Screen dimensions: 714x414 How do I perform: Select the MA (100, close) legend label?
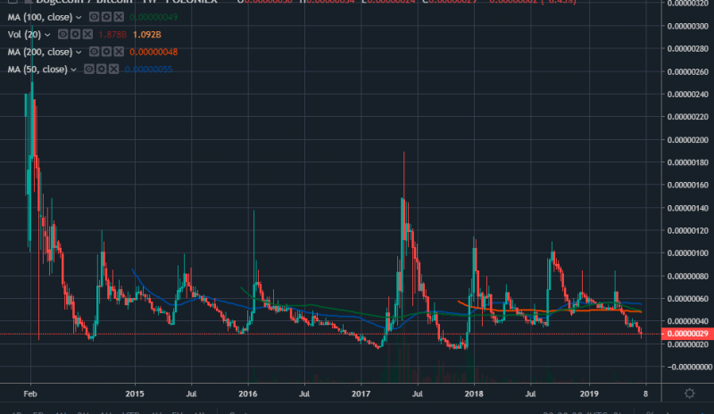click(40, 17)
